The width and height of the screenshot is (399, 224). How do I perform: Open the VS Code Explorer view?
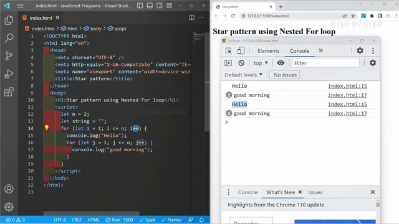(9, 20)
